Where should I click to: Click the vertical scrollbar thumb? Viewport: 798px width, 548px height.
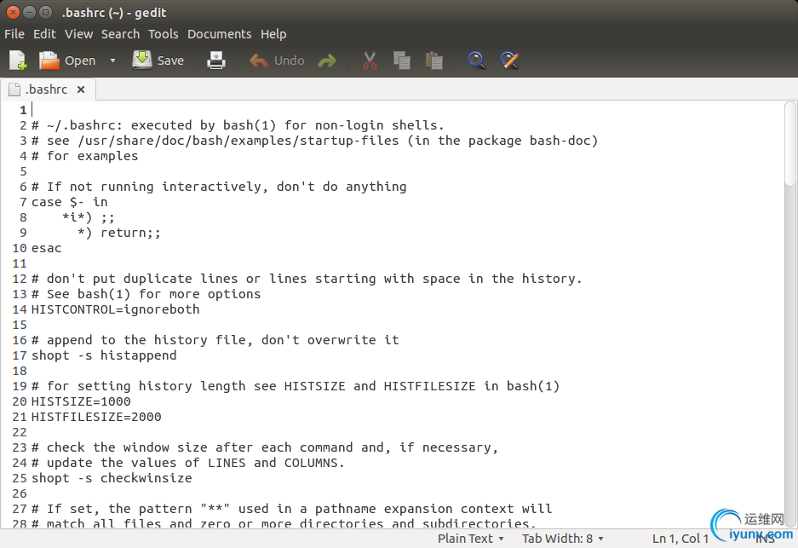point(789,144)
